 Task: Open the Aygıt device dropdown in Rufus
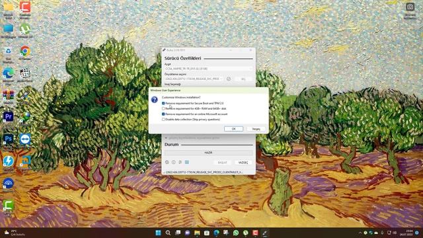pyautogui.click(x=209, y=69)
